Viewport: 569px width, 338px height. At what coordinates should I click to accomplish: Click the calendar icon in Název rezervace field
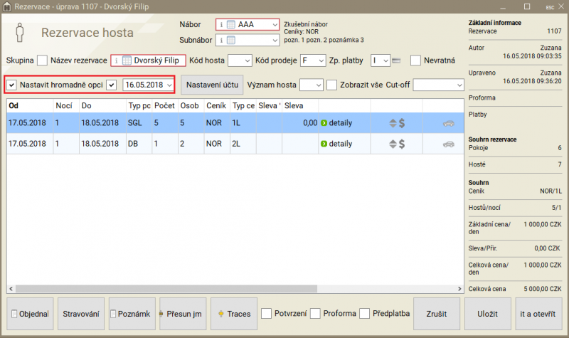coord(127,60)
